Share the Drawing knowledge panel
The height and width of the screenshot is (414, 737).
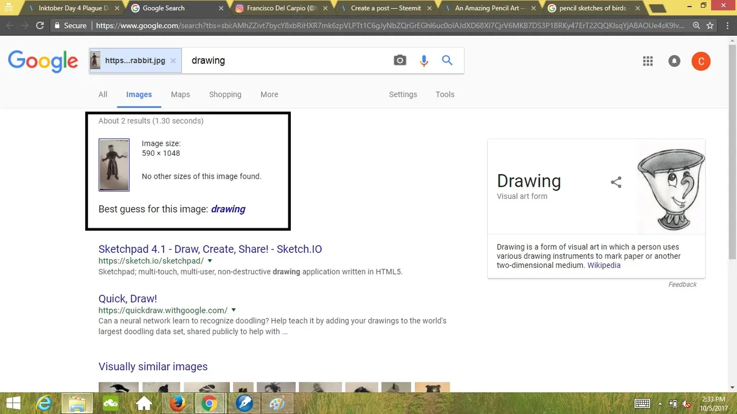[x=616, y=182]
